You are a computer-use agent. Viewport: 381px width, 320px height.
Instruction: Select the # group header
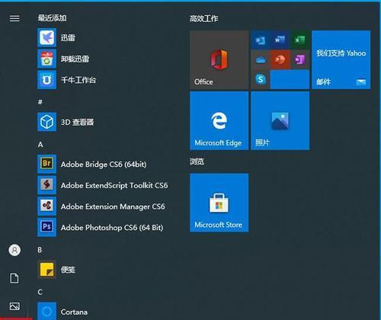[x=40, y=102]
